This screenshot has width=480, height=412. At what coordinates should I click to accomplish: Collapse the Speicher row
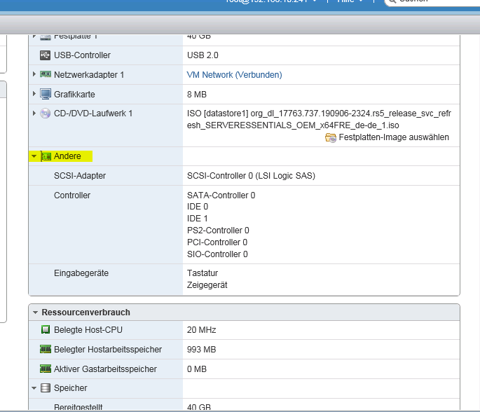(34, 388)
